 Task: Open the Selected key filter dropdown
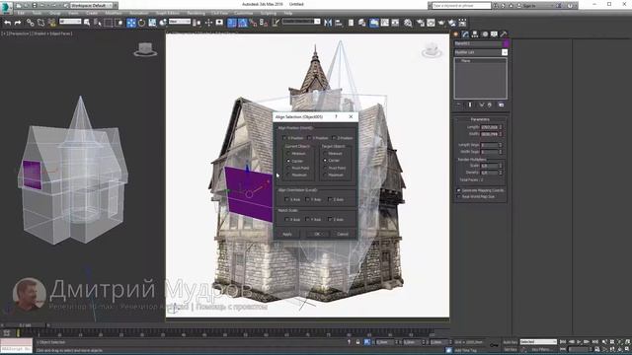pos(538,342)
